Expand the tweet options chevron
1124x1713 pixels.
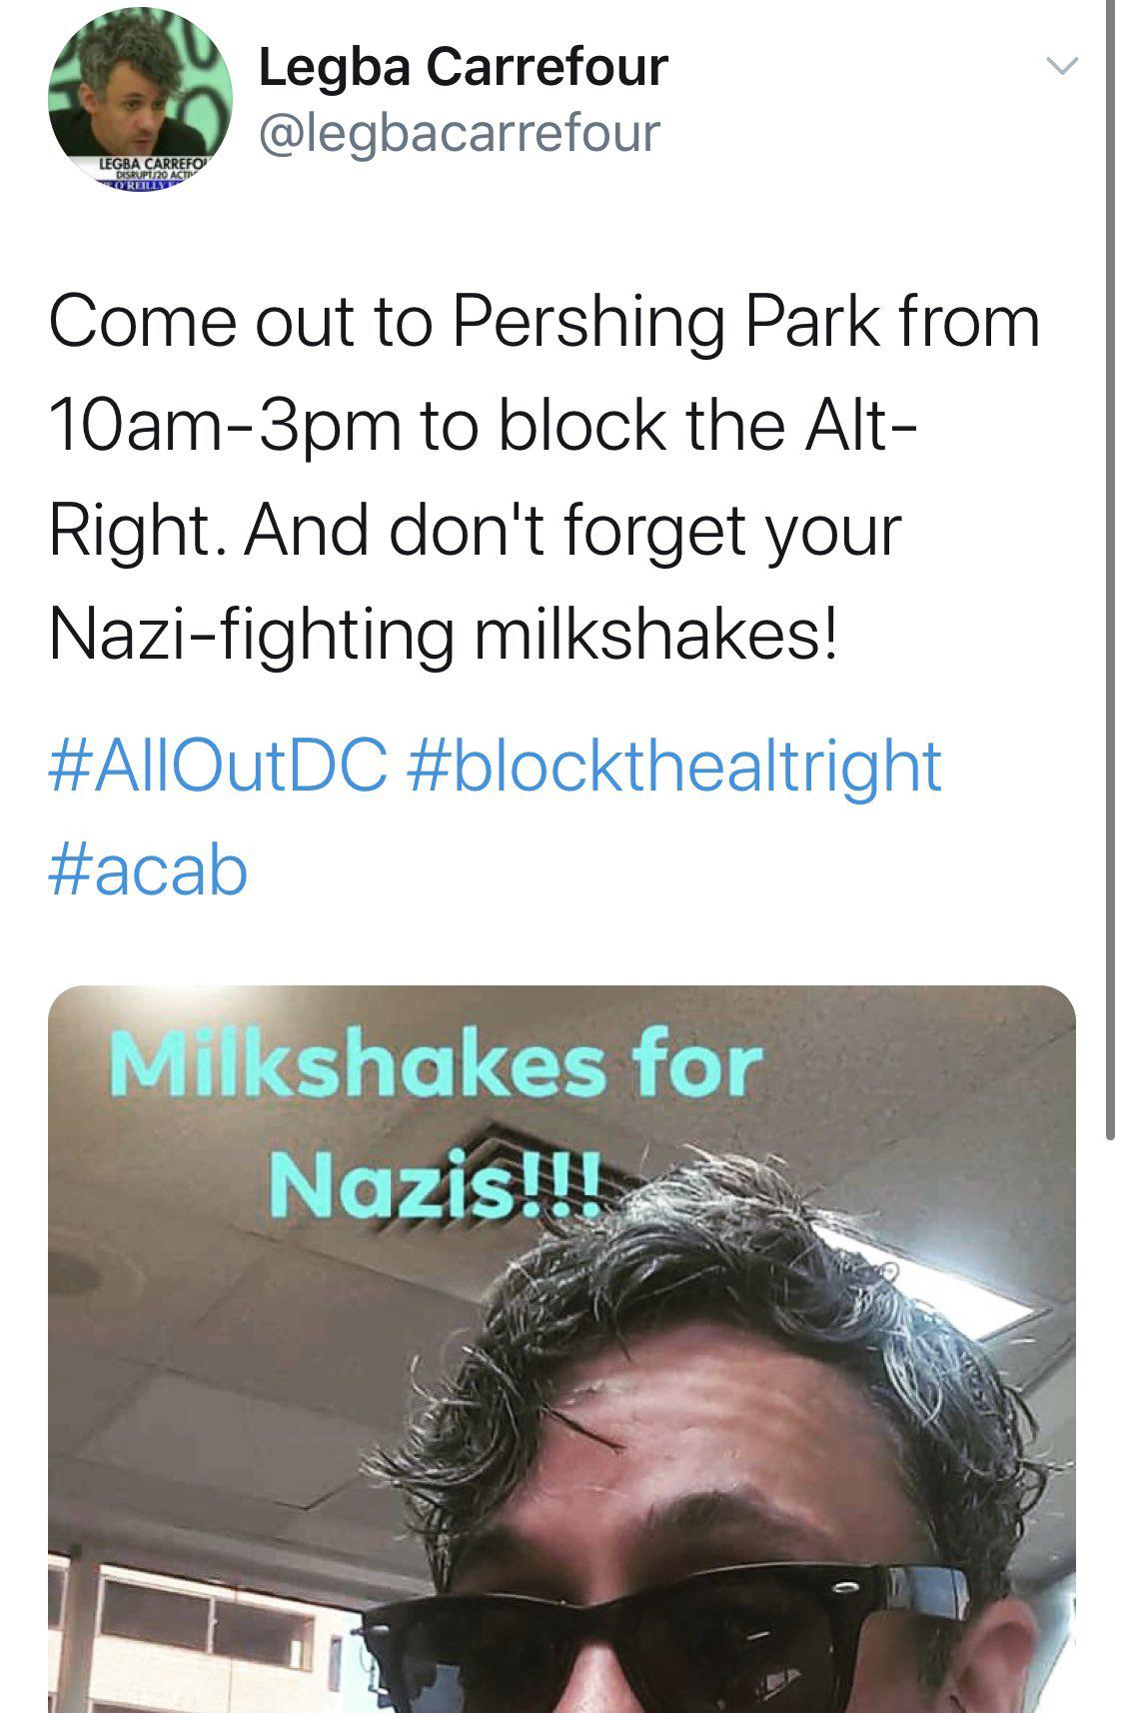coord(1061,67)
